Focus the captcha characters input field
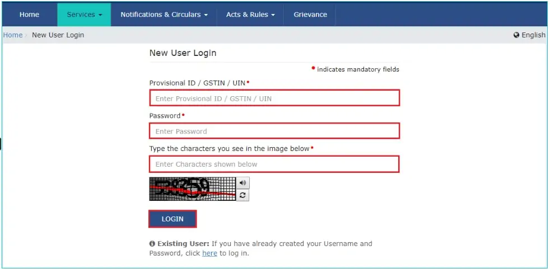 [x=274, y=164]
